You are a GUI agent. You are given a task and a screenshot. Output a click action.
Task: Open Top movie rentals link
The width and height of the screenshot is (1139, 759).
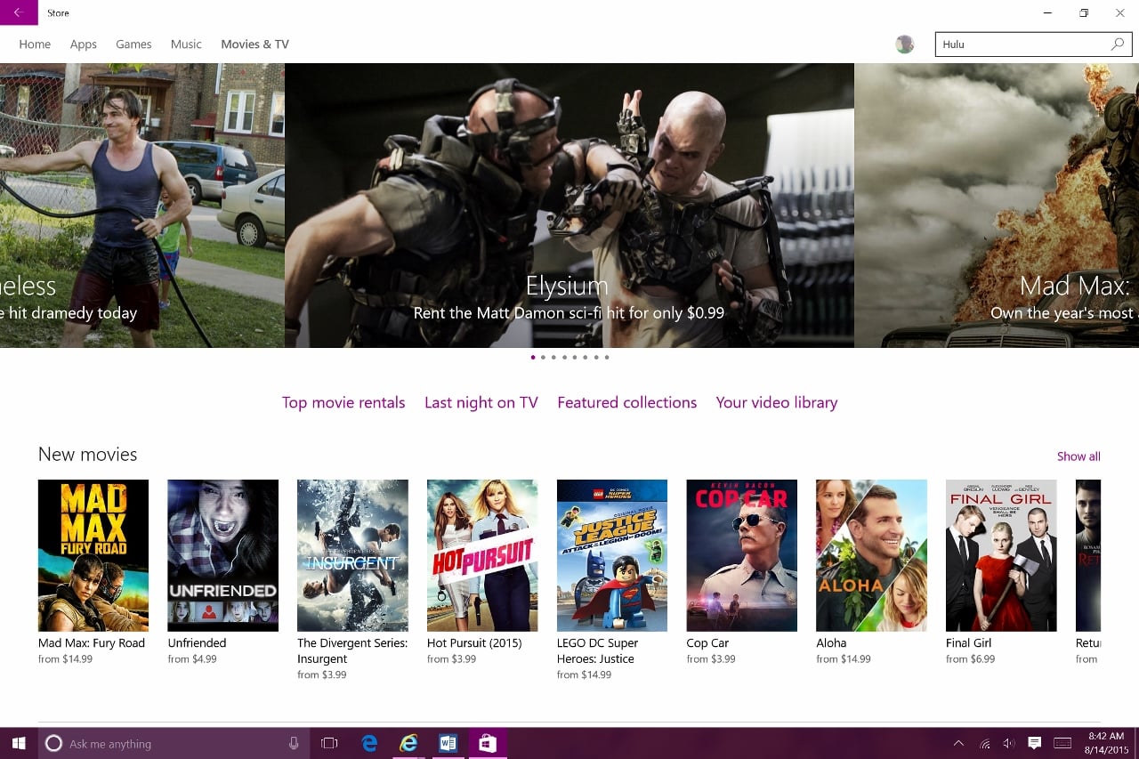tap(343, 403)
